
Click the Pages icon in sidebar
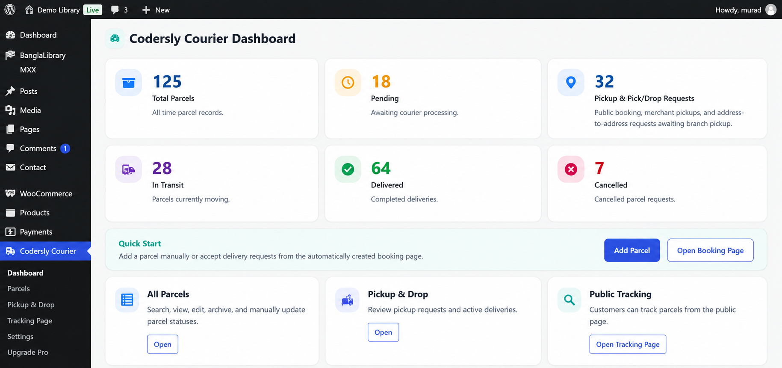10,129
